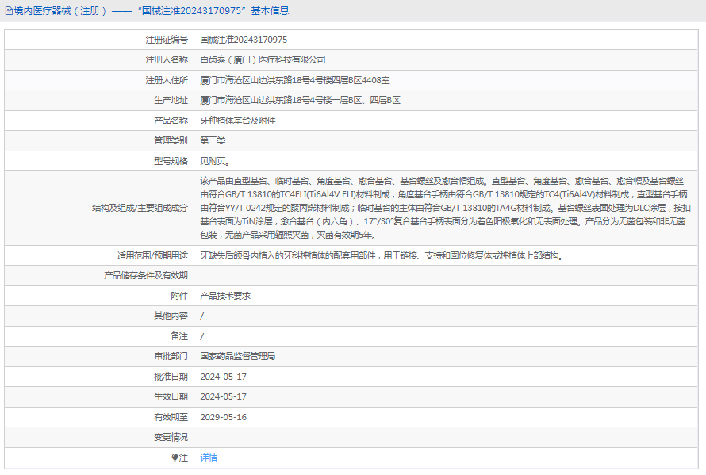Click the 注册人住所 row label
Viewport: 706px width, 475px height.
(167, 80)
